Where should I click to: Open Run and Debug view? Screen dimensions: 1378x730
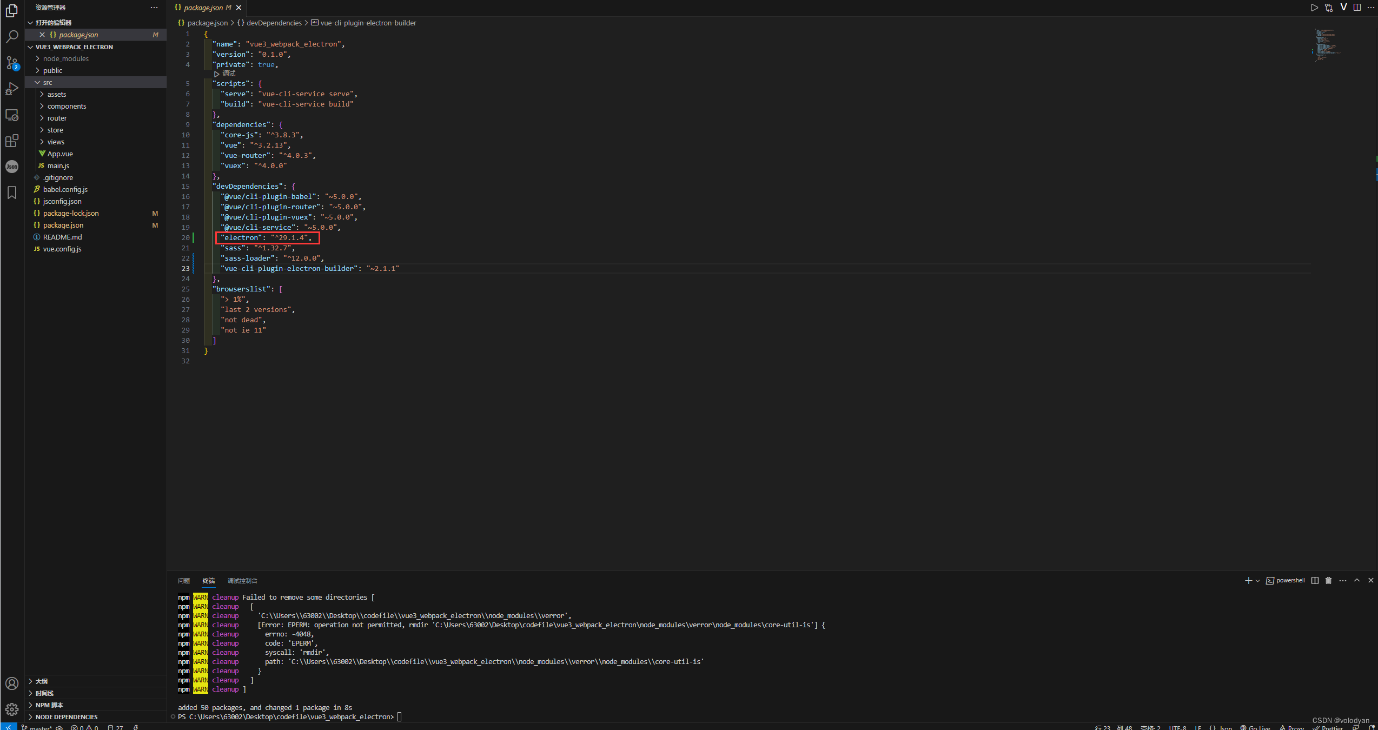pos(12,89)
